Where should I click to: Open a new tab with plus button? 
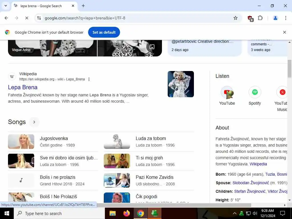click(x=83, y=6)
